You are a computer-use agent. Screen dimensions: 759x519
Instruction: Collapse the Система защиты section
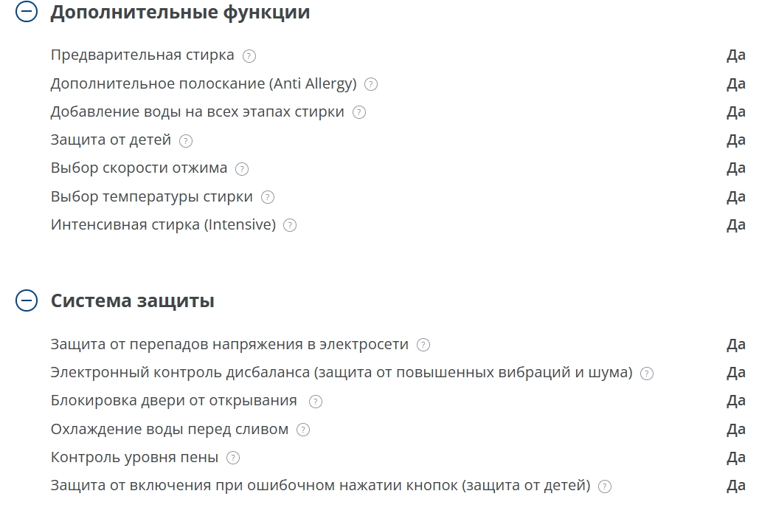[27, 300]
